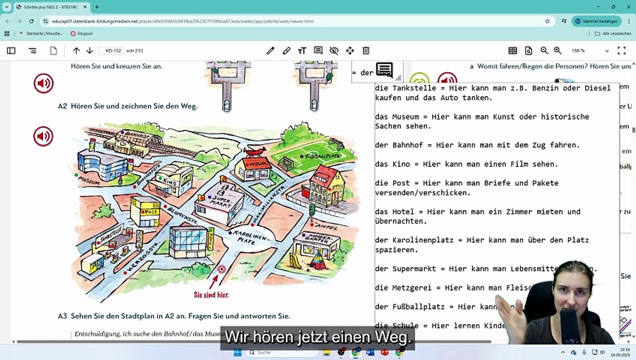Click the 'das Kino' note line
636x360 pixels.
(x=466, y=164)
